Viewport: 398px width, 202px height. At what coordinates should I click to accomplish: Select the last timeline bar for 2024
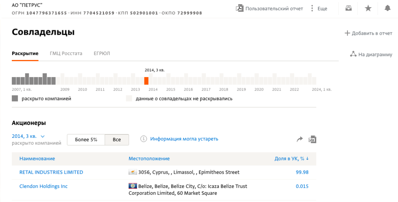314,81
